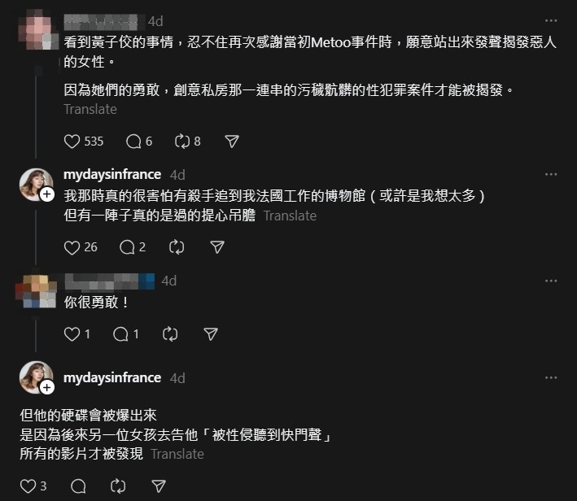Open the 2 replies under the museum comment

click(x=127, y=247)
